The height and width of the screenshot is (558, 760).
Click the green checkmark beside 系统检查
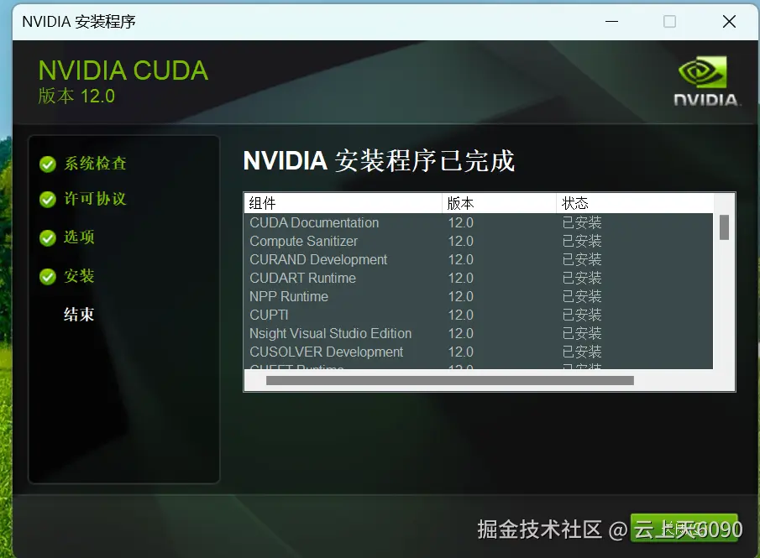(48, 164)
